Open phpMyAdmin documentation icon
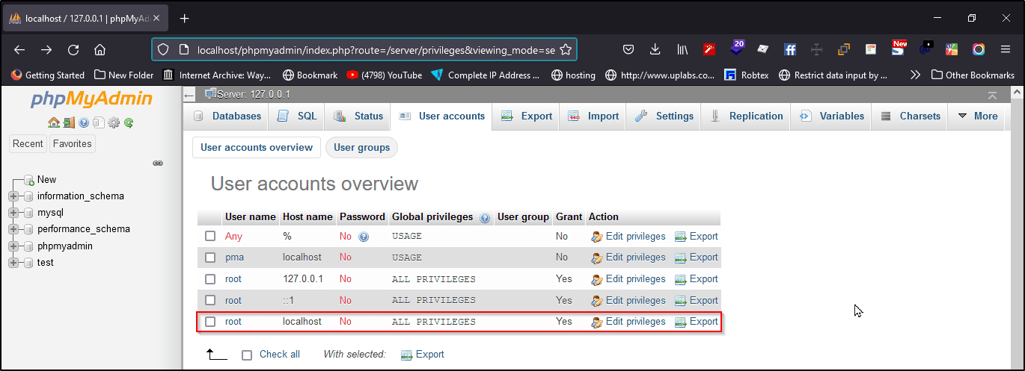The height and width of the screenshot is (371, 1025). point(84,122)
